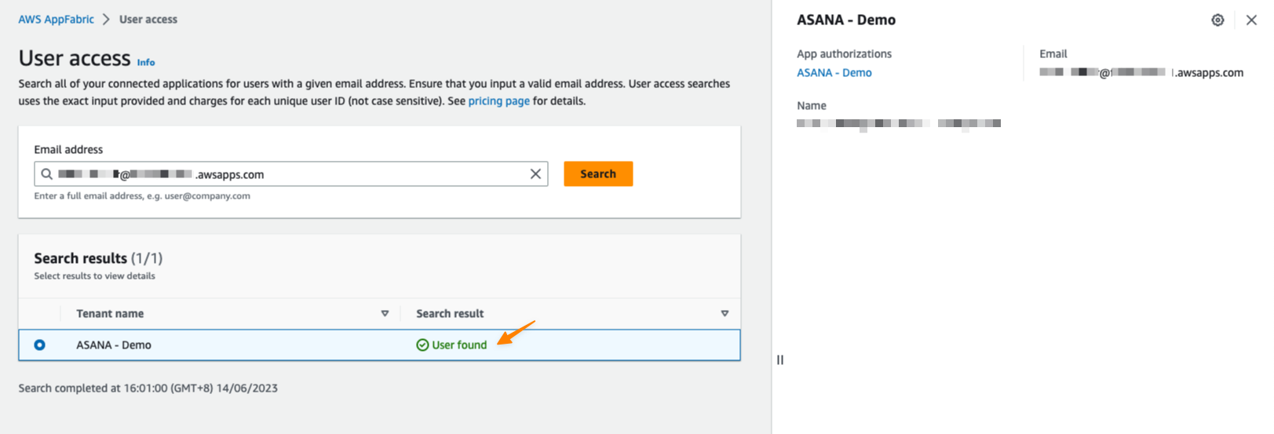
Task: Clear the email address with the X icon
Action: (x=535, y=174)
